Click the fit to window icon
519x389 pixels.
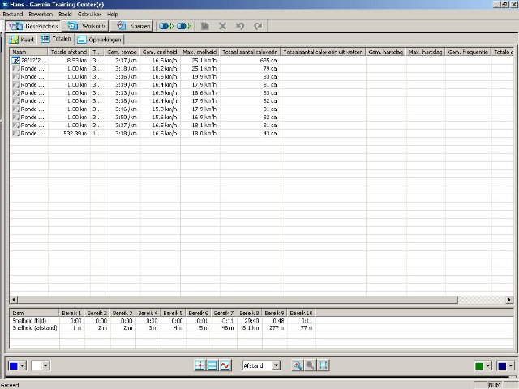tap(323, 365)
